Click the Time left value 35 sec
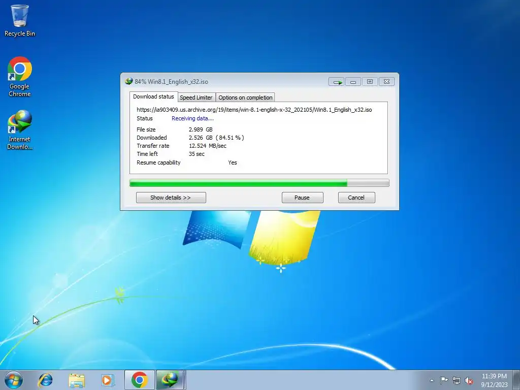The width and height of the screenshot is (520, 390). tap(197, 154)
